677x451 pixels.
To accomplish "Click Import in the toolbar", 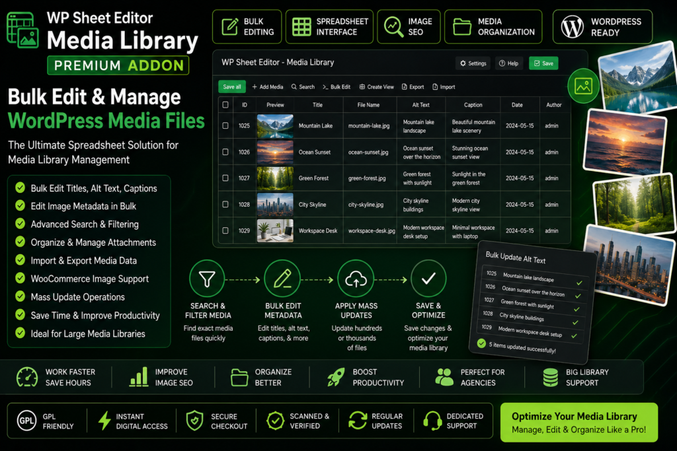I will click(444, 87).
